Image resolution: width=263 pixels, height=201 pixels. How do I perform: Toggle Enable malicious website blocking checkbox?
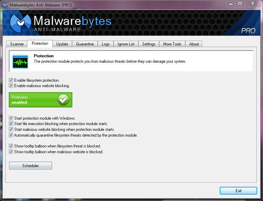(x=11, y=86)
